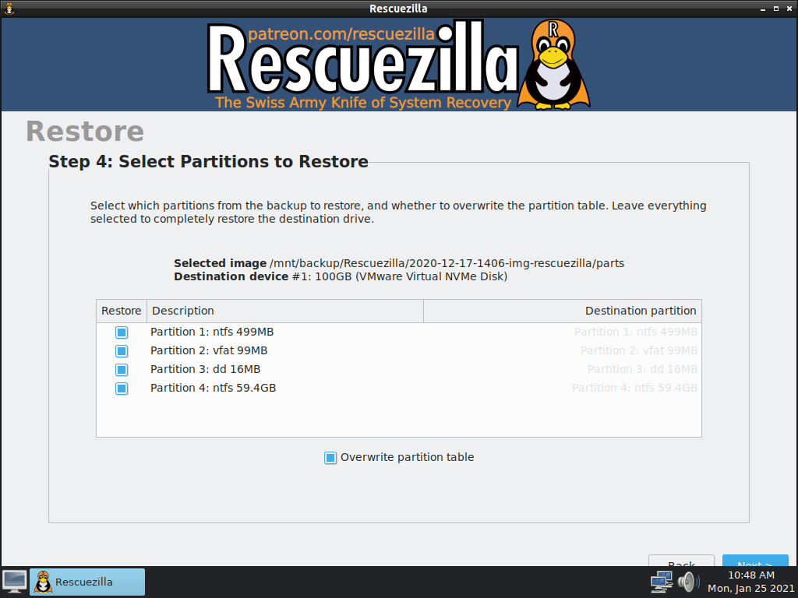The height and width of the screenshot is (598, 798).
Task: Toggle restore checkbox for Partition 4 ntfs 59.4GB
Action: [122, 389]
